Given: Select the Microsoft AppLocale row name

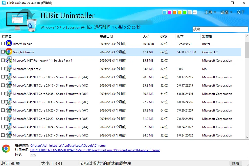Looking at the screenshot, I should pyautogui.click(x=27, y=69).
